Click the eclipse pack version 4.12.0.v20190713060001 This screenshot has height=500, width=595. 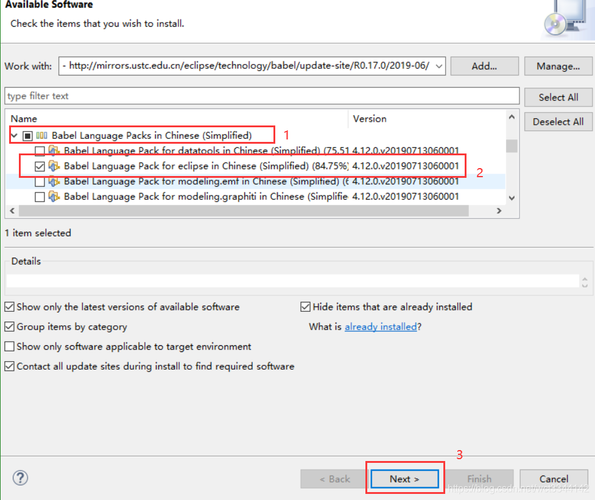(405, 166)
